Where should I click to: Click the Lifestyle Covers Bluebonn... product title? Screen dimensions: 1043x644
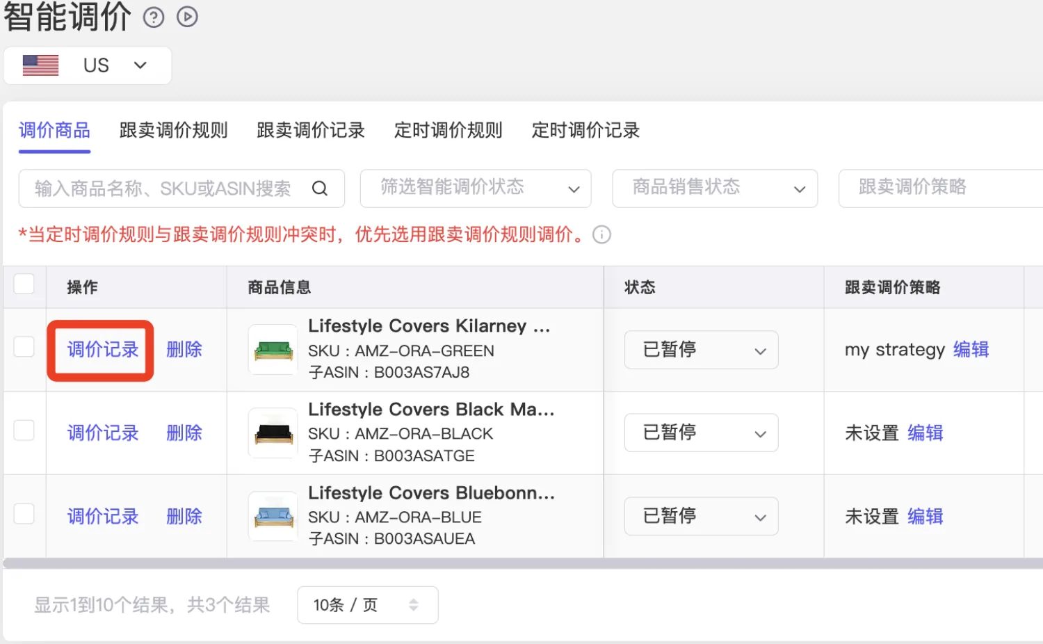tap(431, 493)
